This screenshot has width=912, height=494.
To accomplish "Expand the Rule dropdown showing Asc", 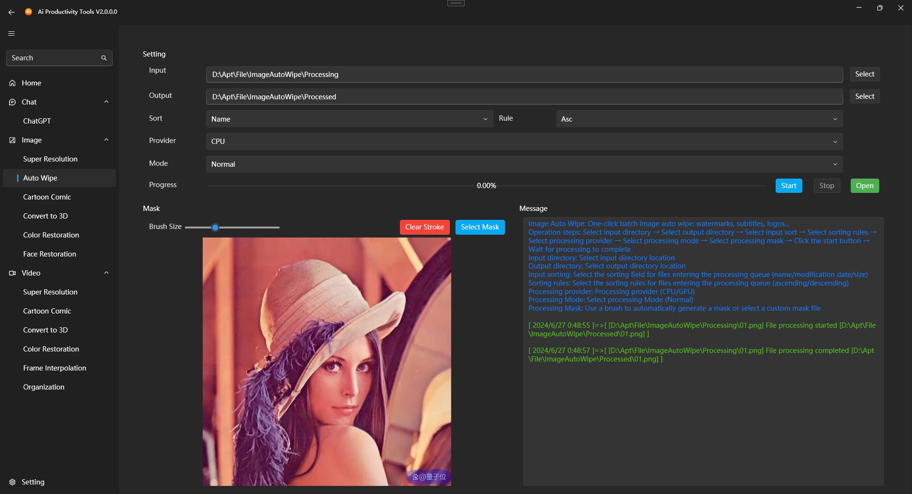I will tap(699, 119).
